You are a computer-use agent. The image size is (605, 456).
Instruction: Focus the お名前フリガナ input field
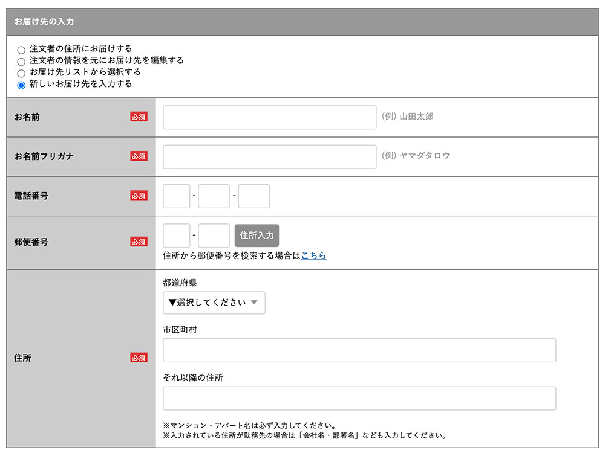269,156
